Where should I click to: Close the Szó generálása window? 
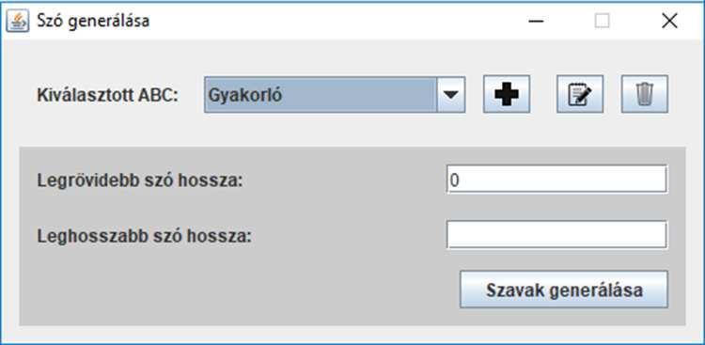(x=669, y=21)
